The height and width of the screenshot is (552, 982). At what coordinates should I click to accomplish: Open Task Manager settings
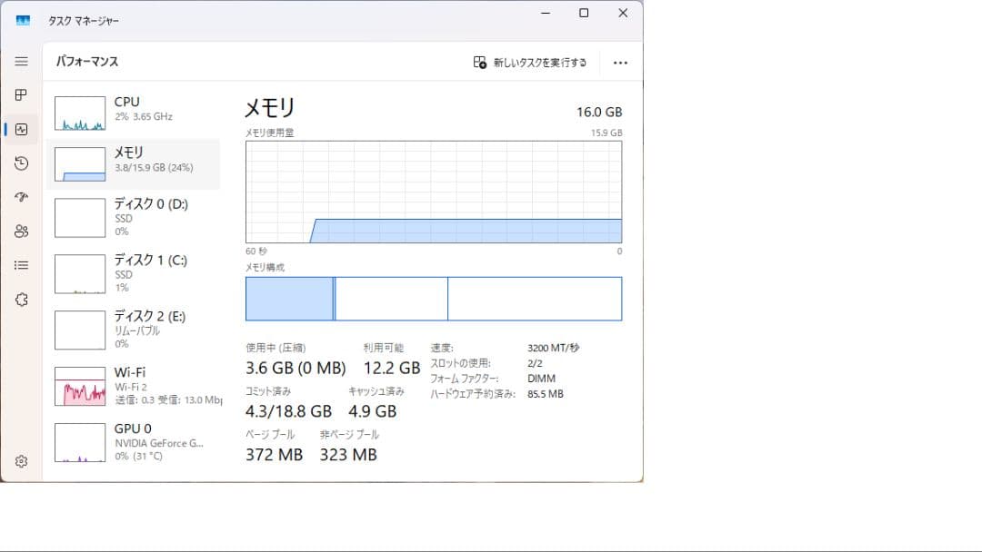[x=21, y=460]
